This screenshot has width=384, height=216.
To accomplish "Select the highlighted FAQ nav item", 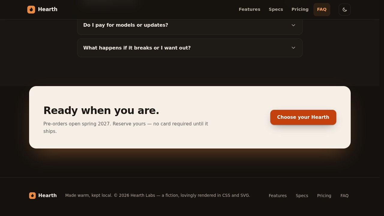I will tap(322, 10).
